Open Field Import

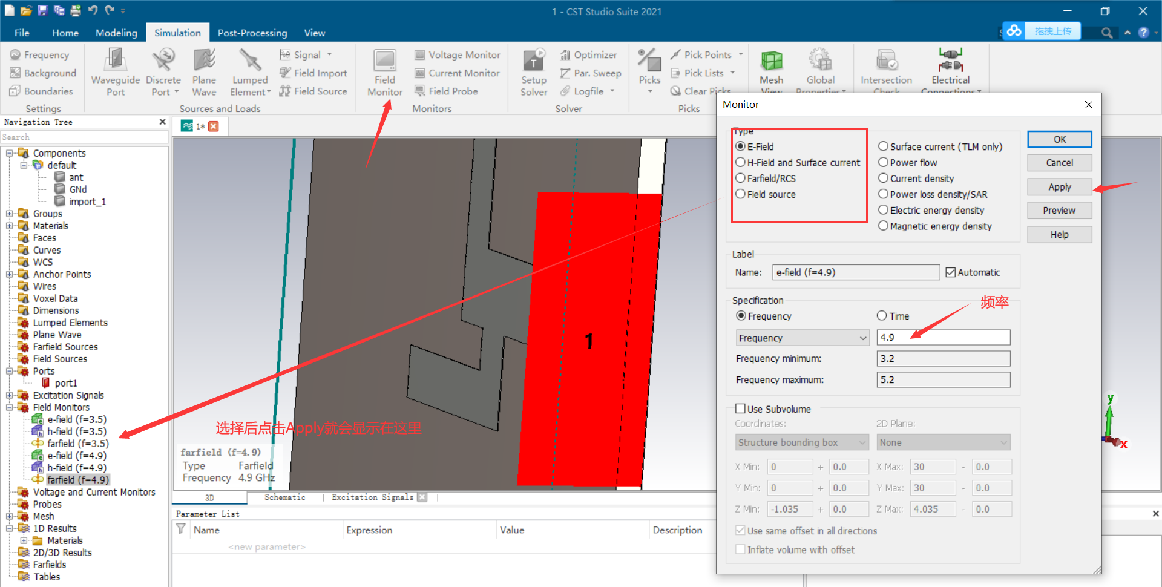(x=313, y=73)
